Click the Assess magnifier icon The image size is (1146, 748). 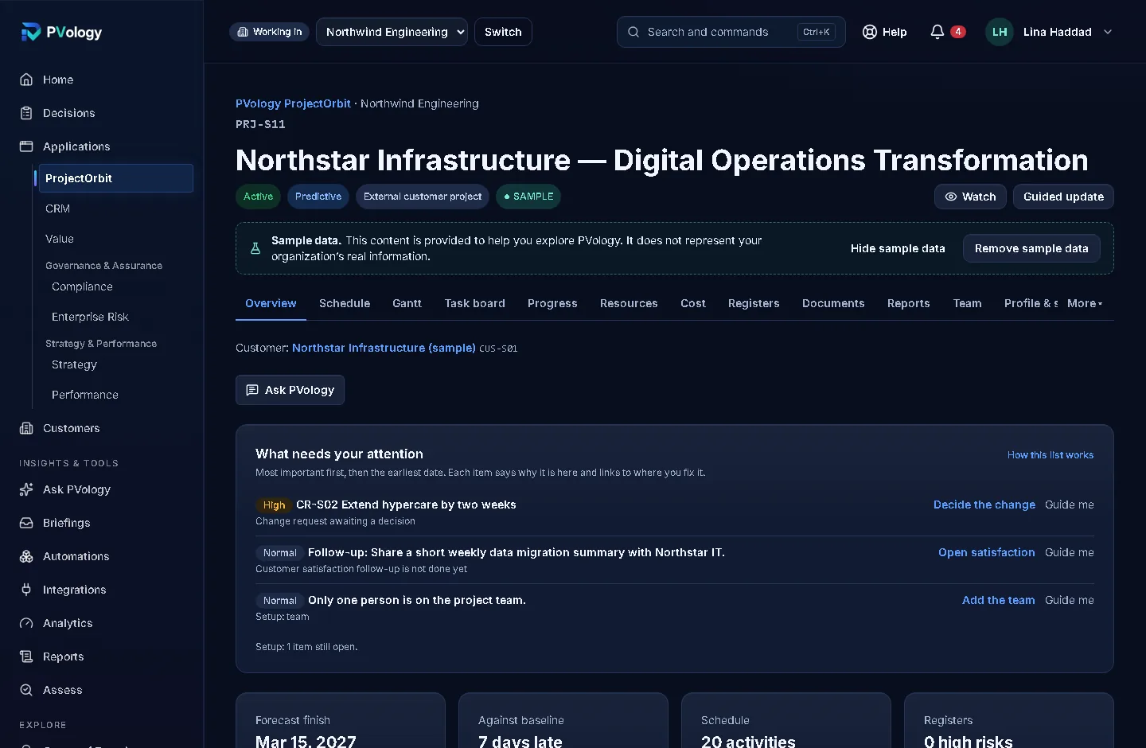(26, 690)
